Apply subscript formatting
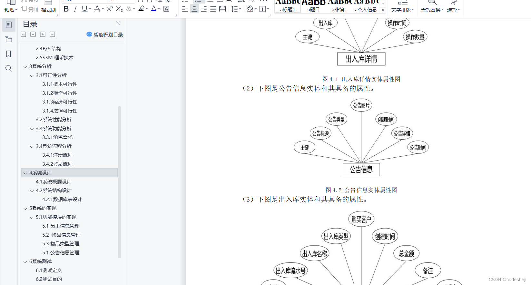This screenshot has height=285, width=531. 119,9
